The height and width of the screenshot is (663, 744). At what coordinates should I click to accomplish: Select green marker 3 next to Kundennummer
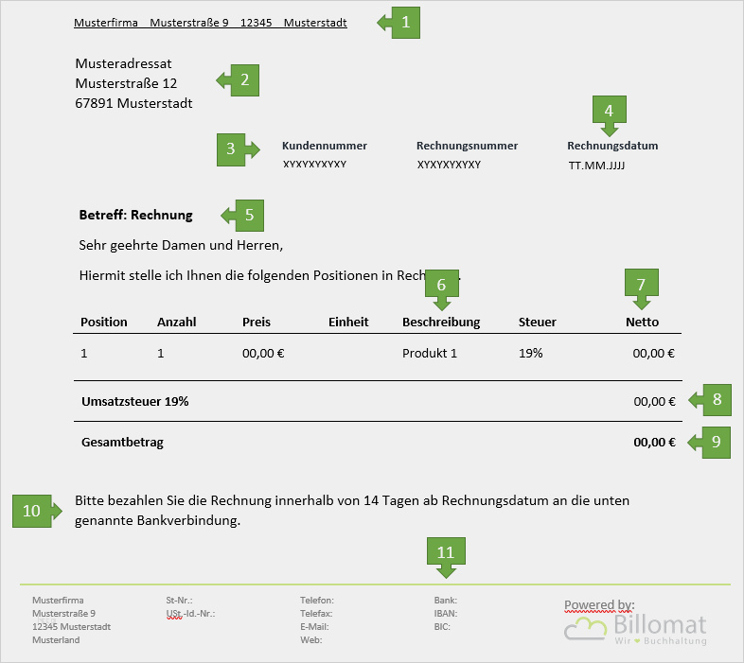(x=239, y=149)
